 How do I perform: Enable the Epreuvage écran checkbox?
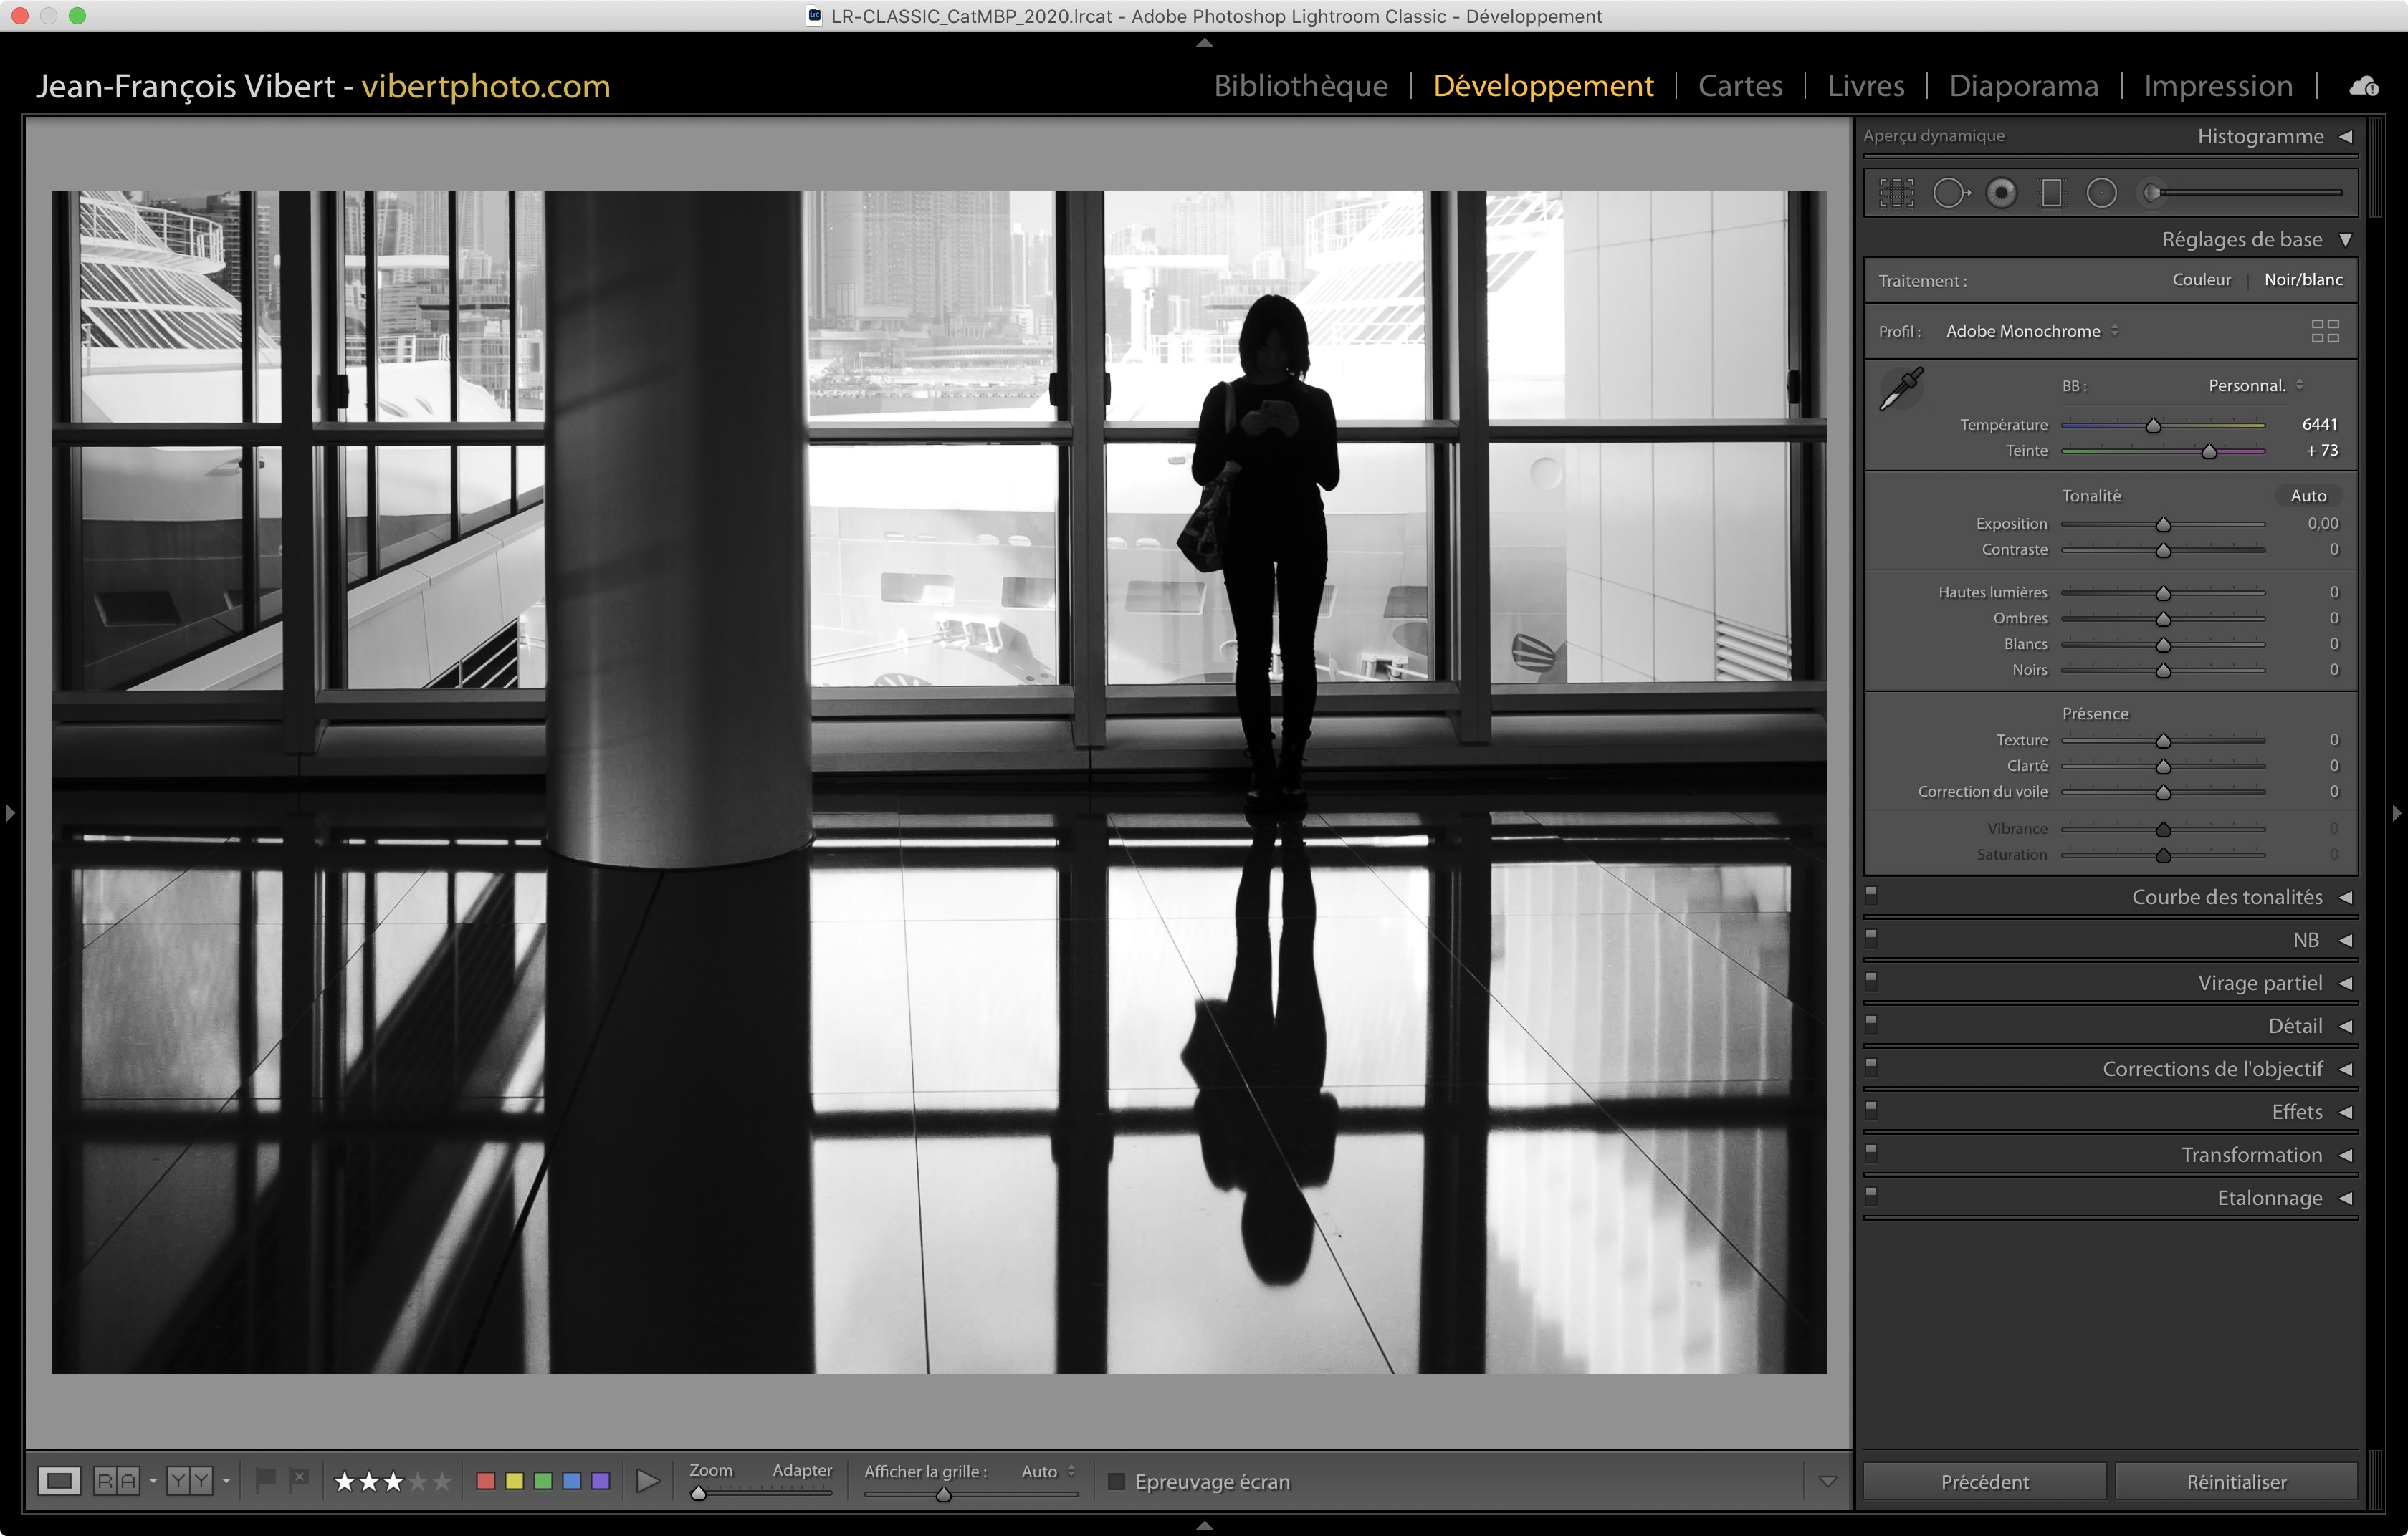tap(1117, 1481)
